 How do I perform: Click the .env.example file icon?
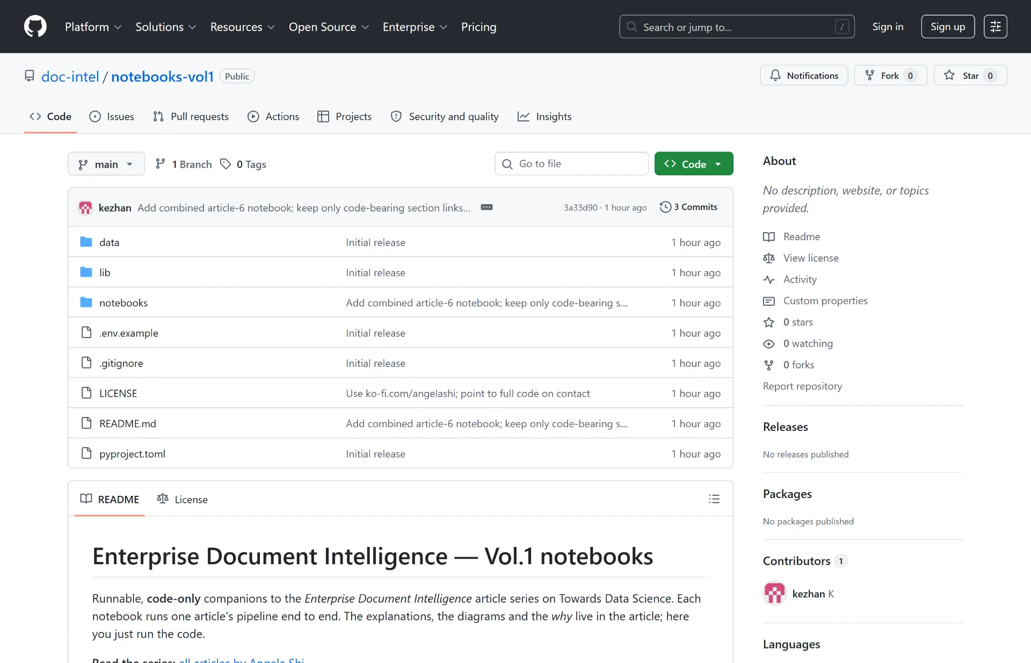tap(86, 333)
